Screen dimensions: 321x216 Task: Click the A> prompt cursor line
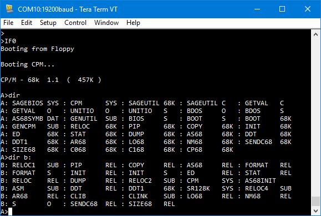click(6, 212)
